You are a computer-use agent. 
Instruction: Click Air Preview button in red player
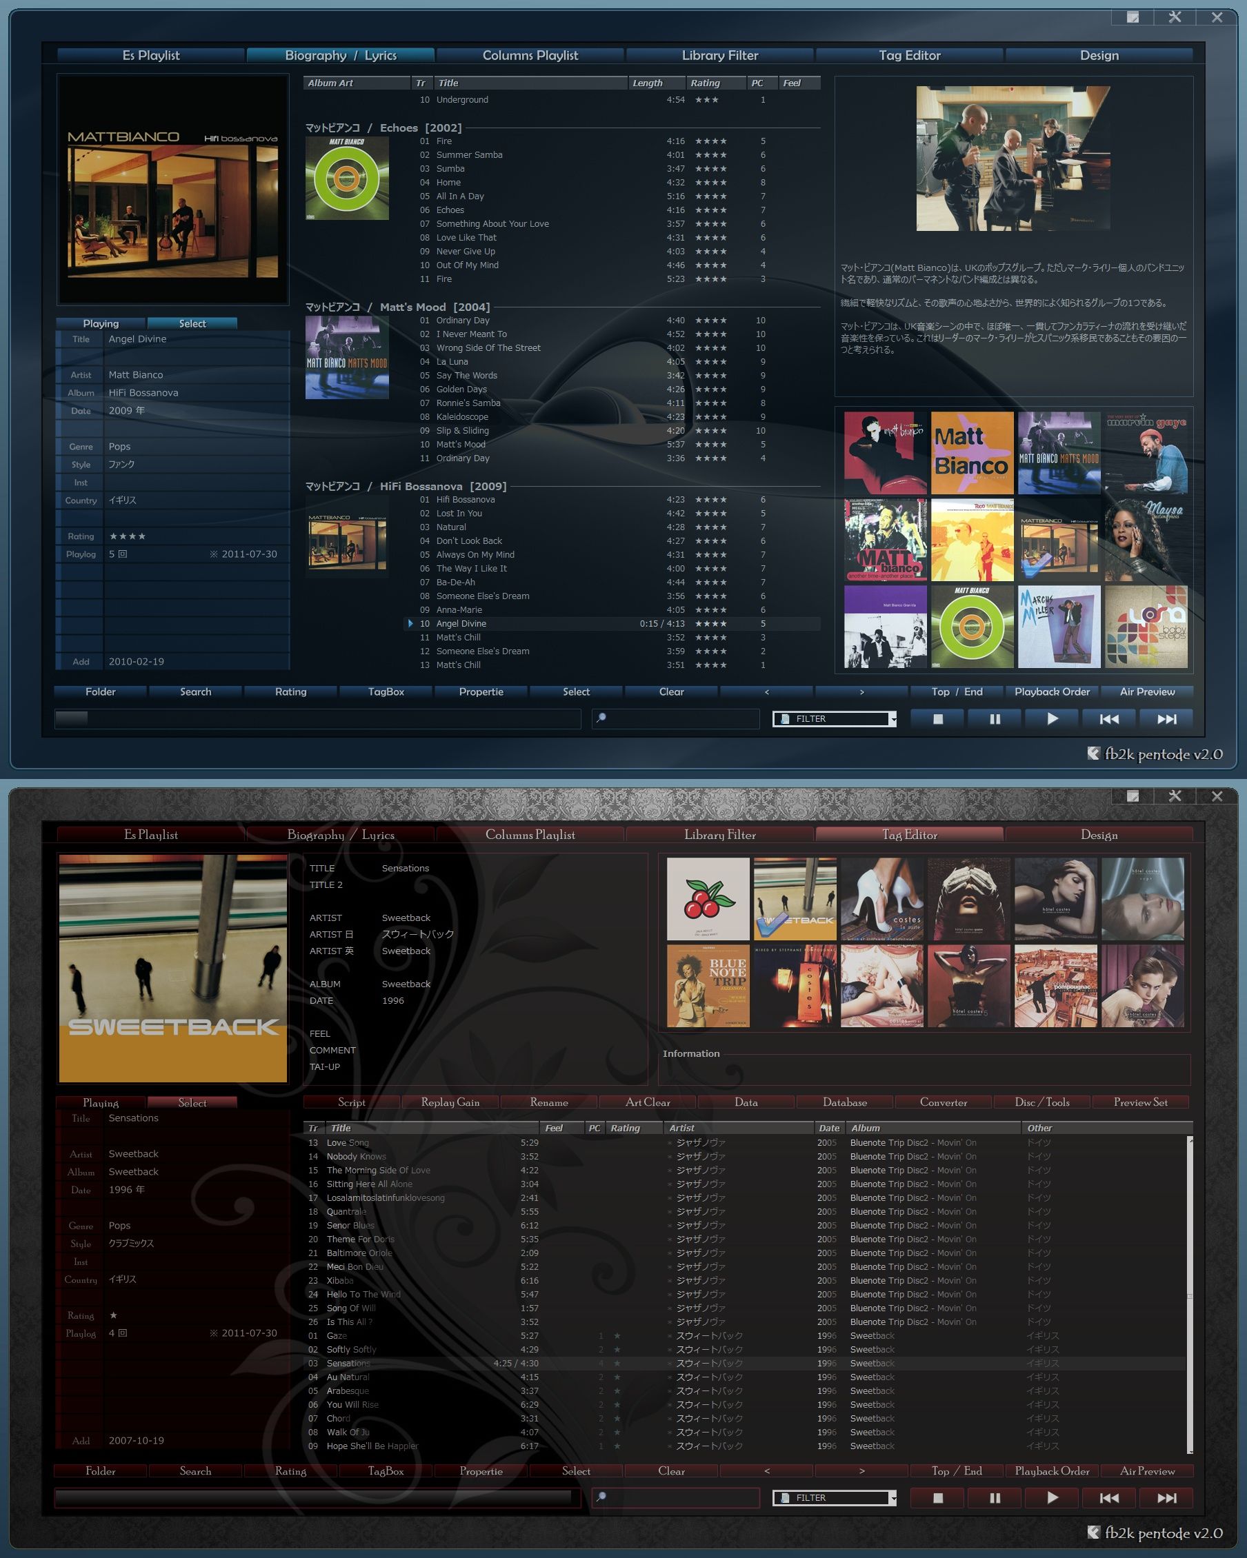pyautogui.click(x=1147, y=1471)
